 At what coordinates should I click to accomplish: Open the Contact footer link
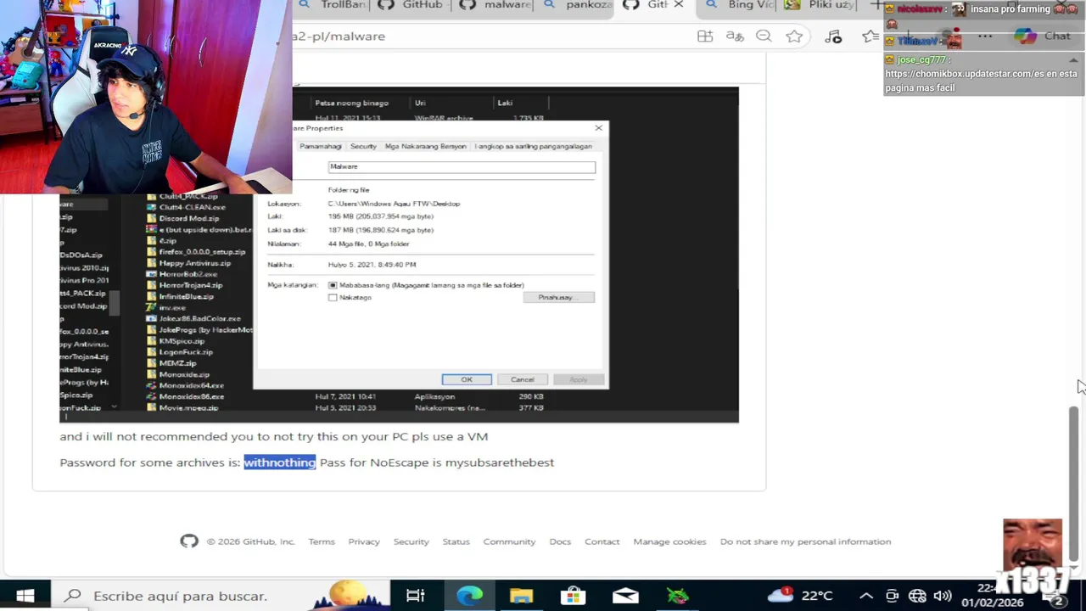pyautogui.click(x=602, y=541)
